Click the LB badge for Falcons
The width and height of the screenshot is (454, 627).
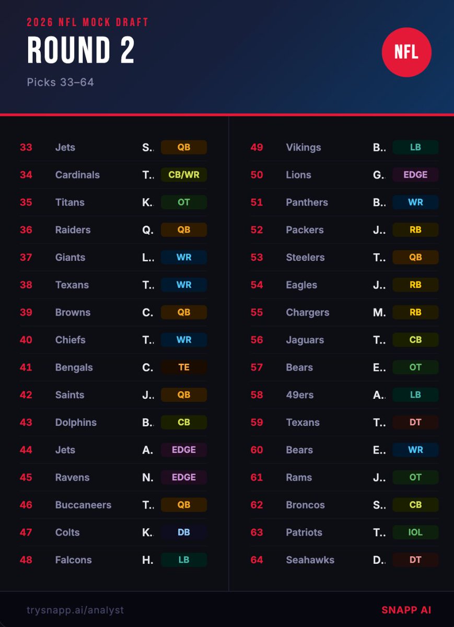point(184,560)
